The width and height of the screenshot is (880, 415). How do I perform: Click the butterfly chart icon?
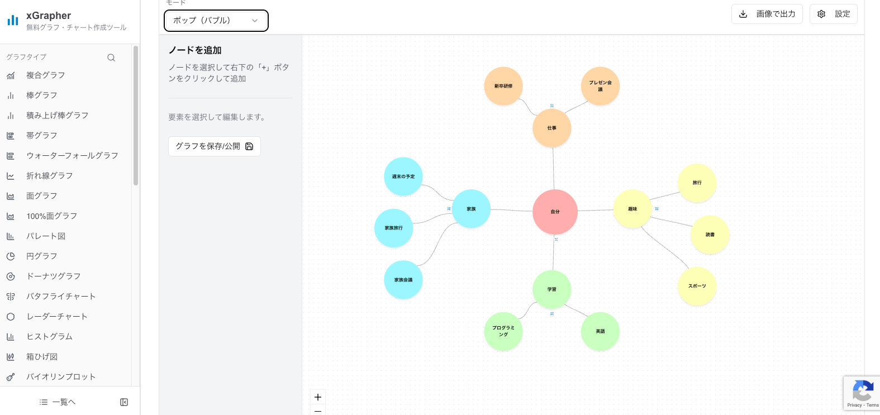pyautogui.click(x=11, y=297)
